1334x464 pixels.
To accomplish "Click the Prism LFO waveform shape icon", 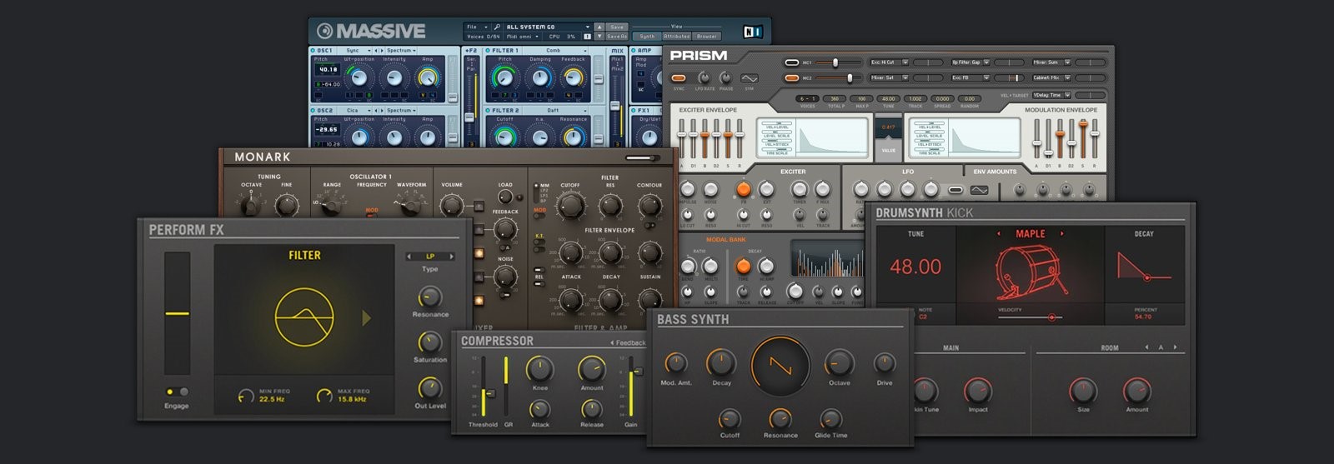I will tap(979, 190).
